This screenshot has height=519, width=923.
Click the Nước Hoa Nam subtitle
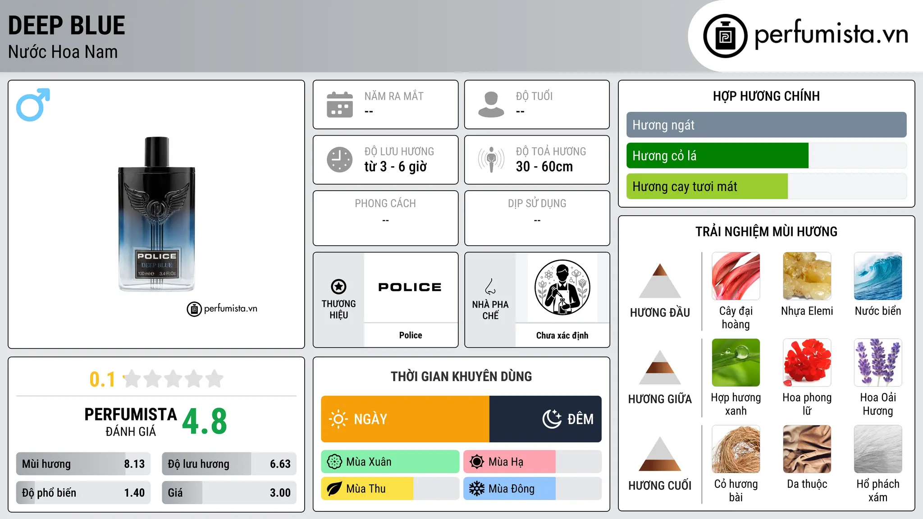click(63, 52)
